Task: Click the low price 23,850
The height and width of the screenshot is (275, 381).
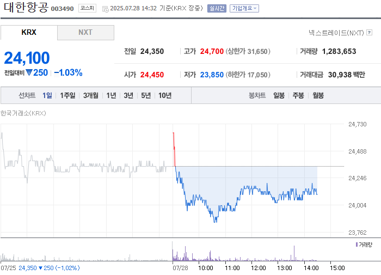Action: pyautogui.click(x=212, y=75)
